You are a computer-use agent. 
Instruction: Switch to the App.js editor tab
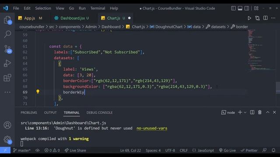coord(30,18)
